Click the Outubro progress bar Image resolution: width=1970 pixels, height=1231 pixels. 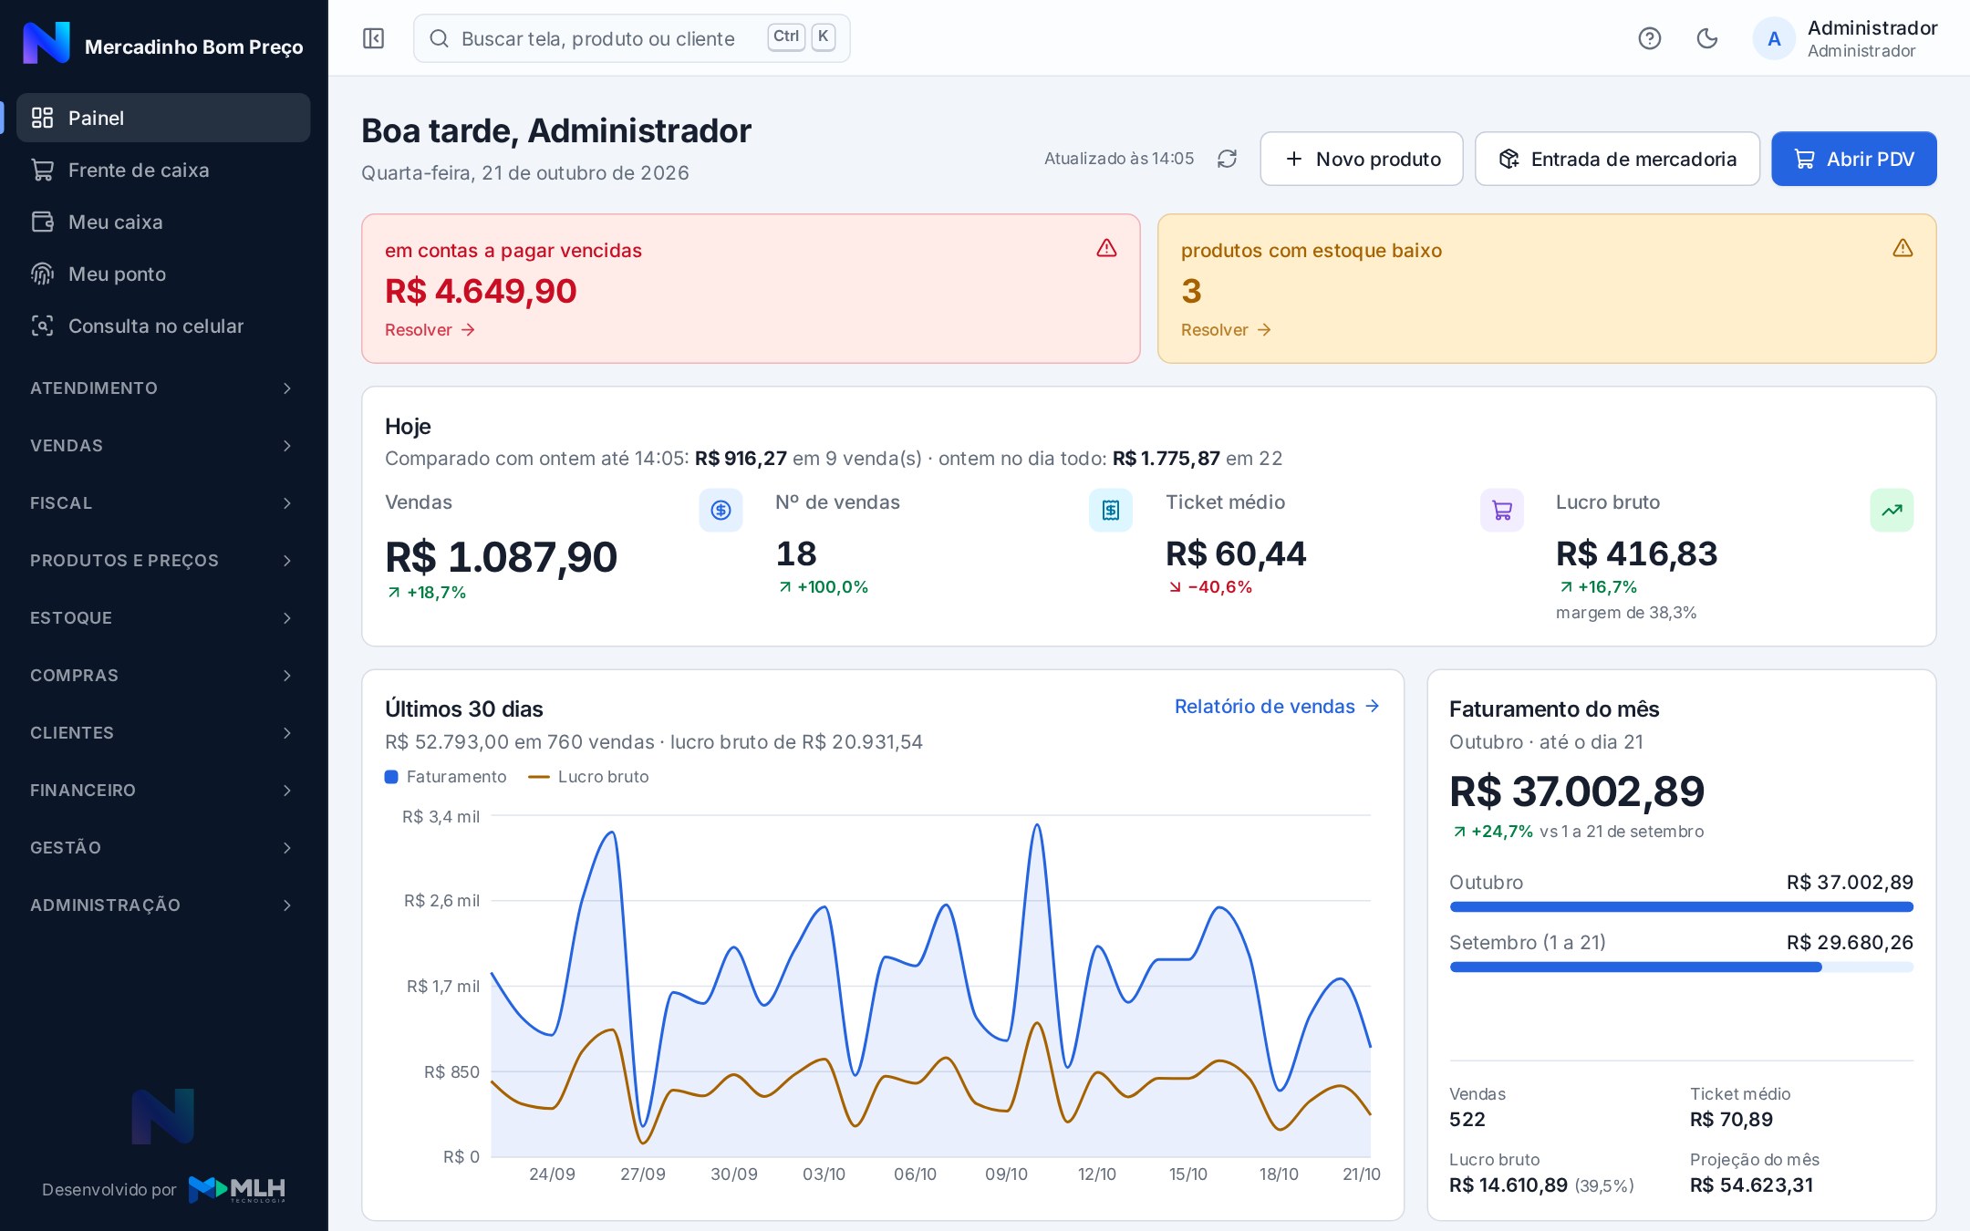(x=1681, y=907)
